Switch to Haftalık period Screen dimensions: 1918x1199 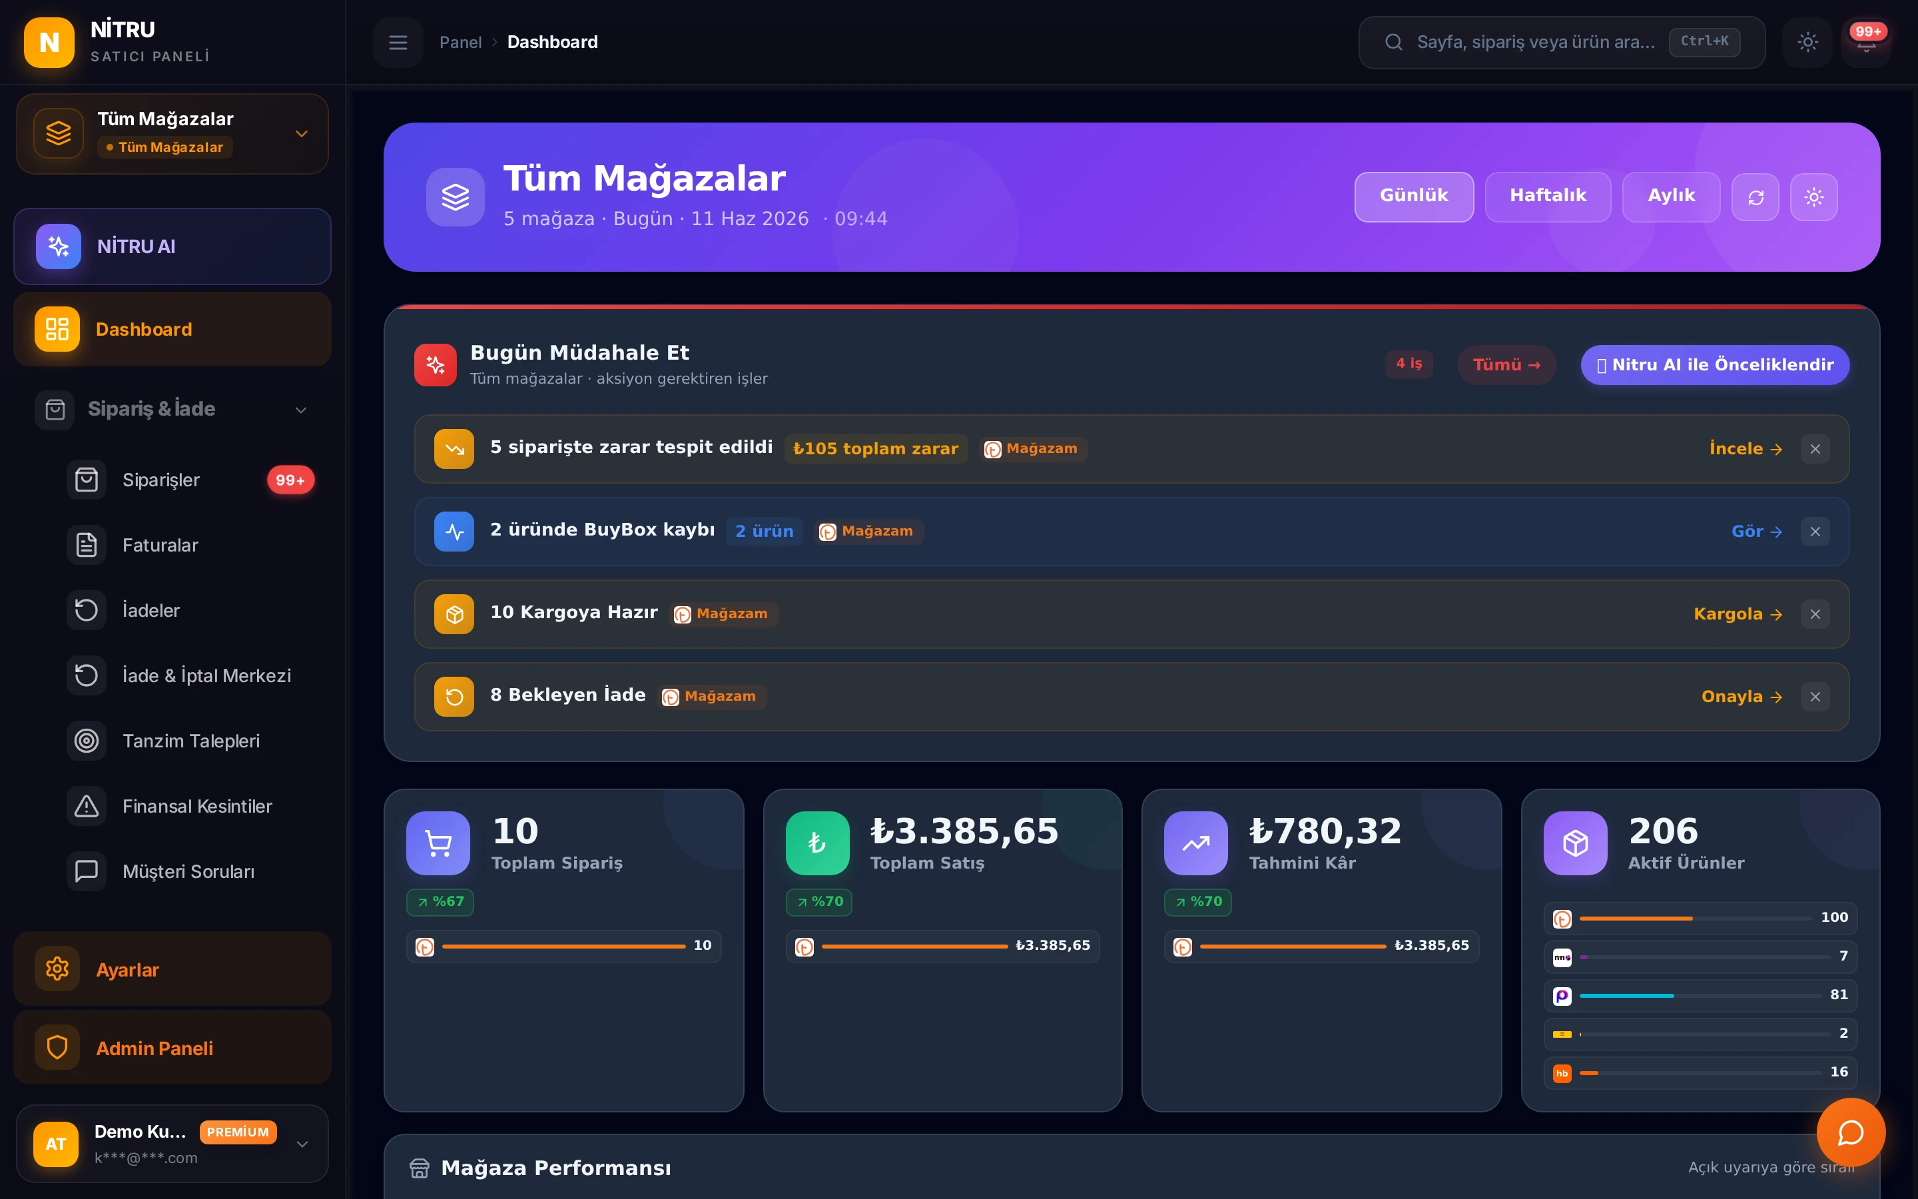(x=1547, y=197)
